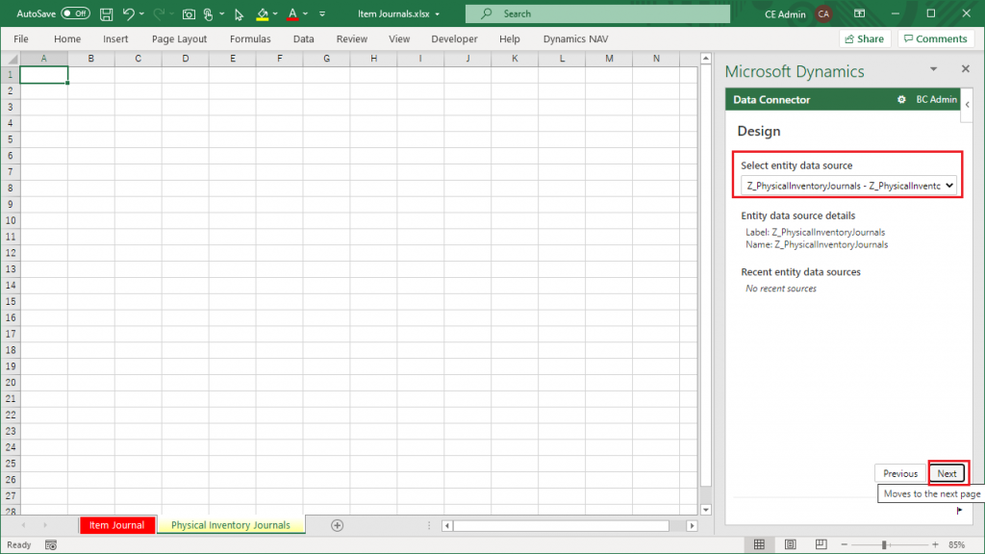Image resolution: width=985 pixels, height=554 pixels.
Task: Click the Comments button
Action: tap(935, 38)
